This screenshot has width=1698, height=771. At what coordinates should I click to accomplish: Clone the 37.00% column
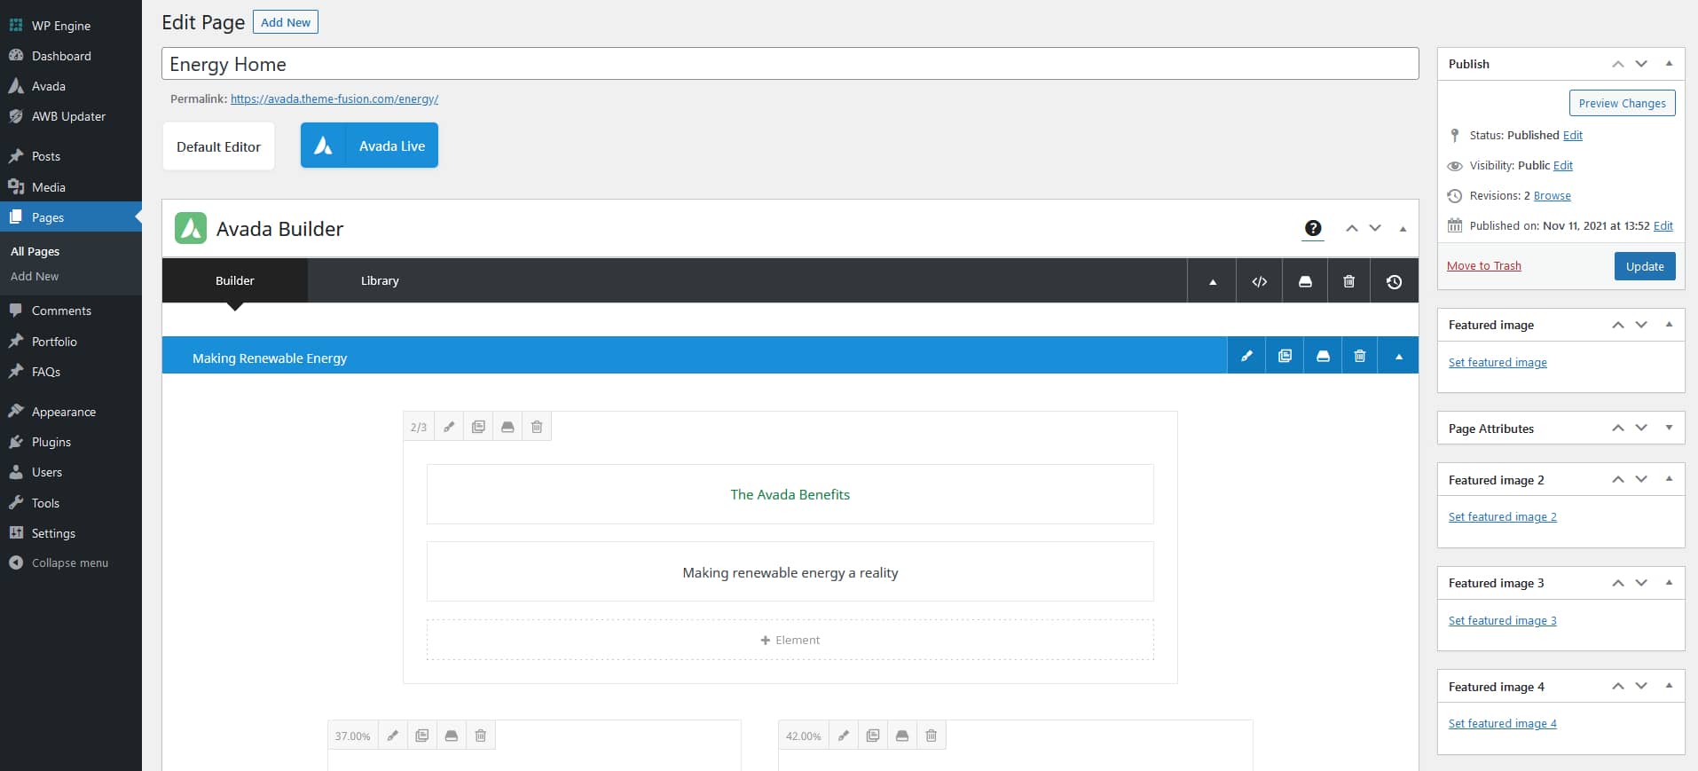[x=422, y=736]
